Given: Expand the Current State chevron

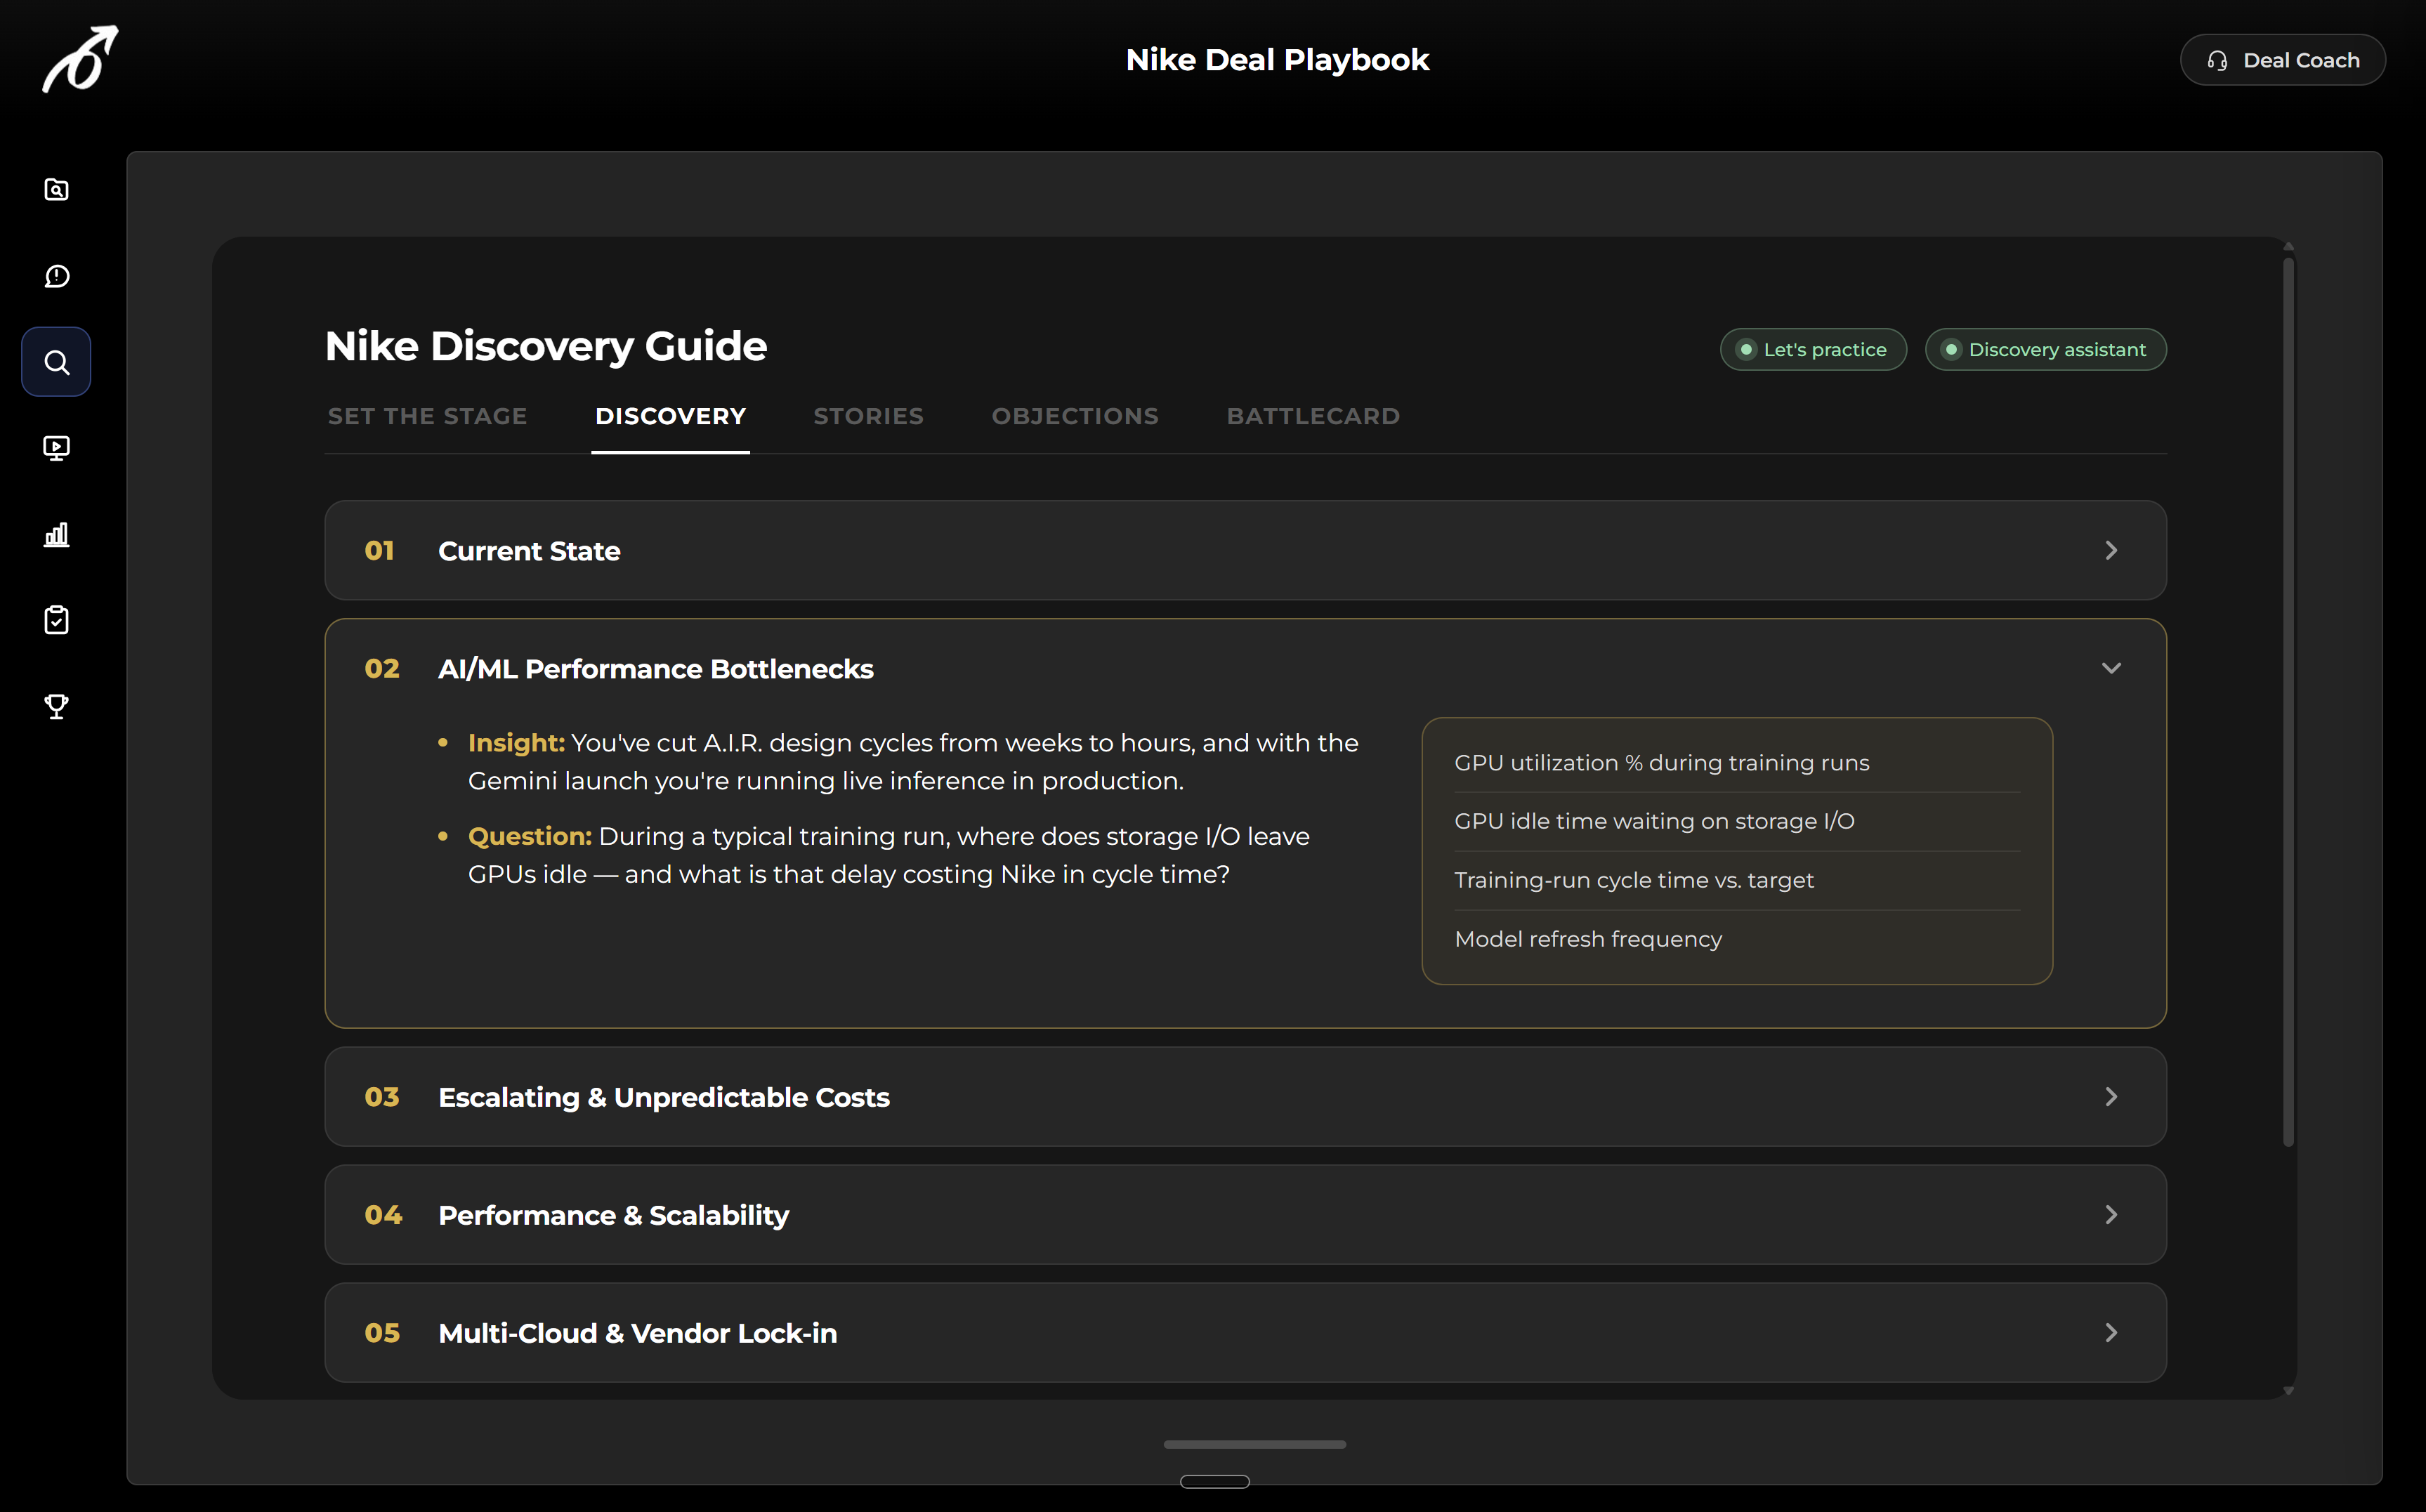Looking at the screenshot, I should 2111,551.
